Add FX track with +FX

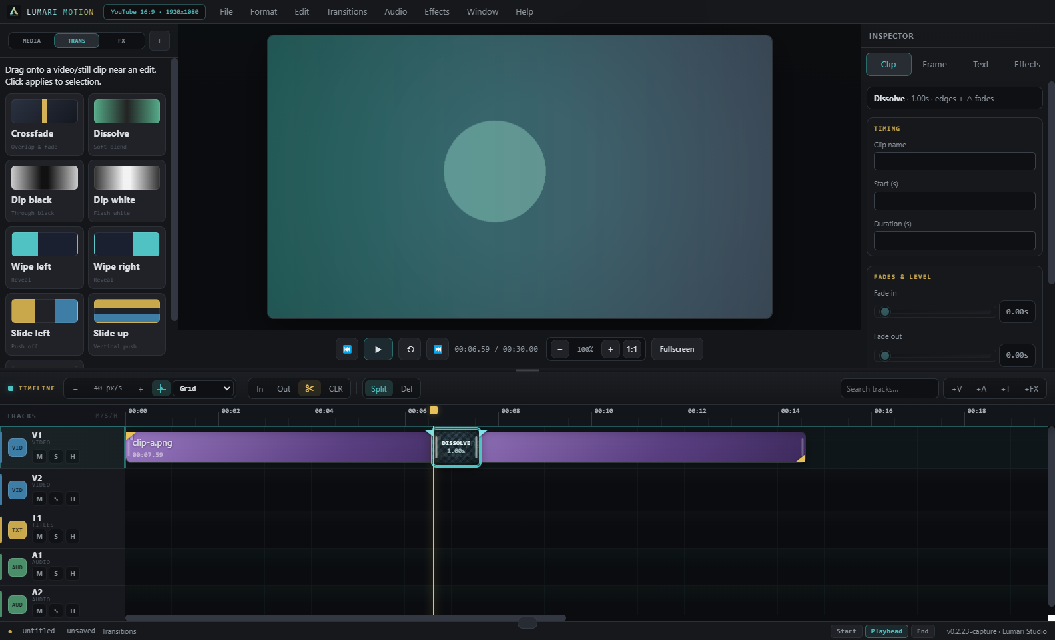click(x=1031, y=389)
